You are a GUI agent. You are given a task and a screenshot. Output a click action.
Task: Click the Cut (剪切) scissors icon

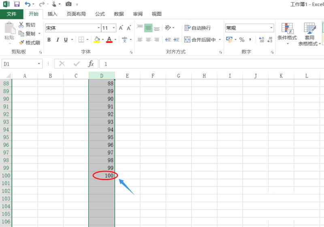click(21, 25)
